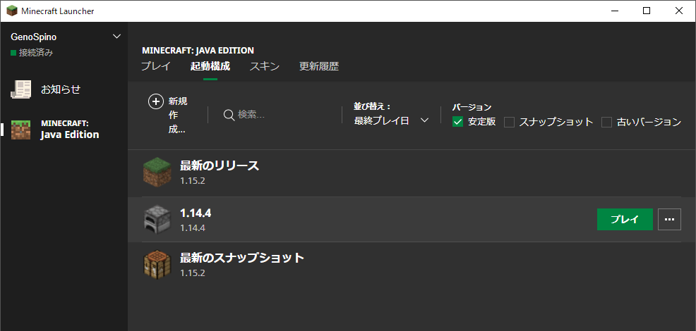Screen dimensions: 696x331
Task: Select the bold 1.14.4 profile title
Action: tap(196, 213)
